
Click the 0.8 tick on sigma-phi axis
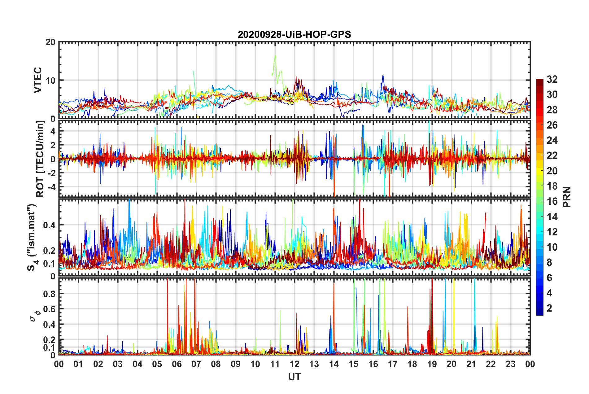click(x=50, y=294)
